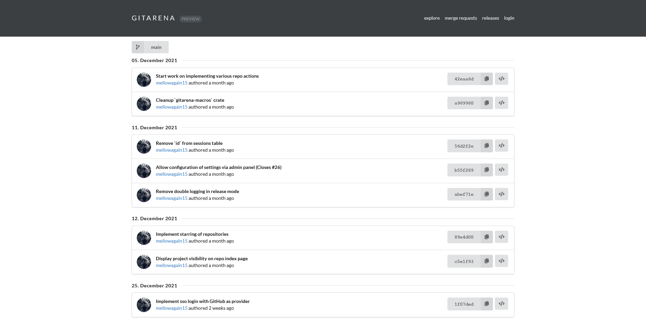Click avatar beside 'Remove double logging' commit

pyautogui.click(x=144, y=195)
